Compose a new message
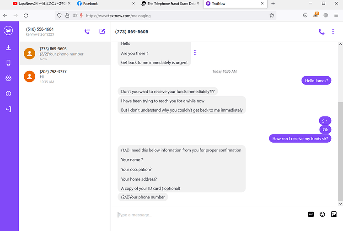343x231 pixels. (102, 31)
